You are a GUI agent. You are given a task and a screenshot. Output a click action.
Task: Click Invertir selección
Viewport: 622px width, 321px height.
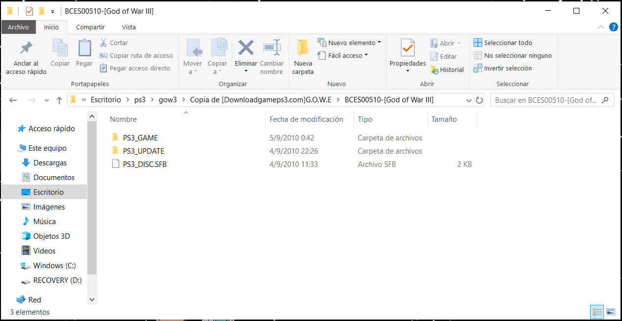tap(502, 69)
